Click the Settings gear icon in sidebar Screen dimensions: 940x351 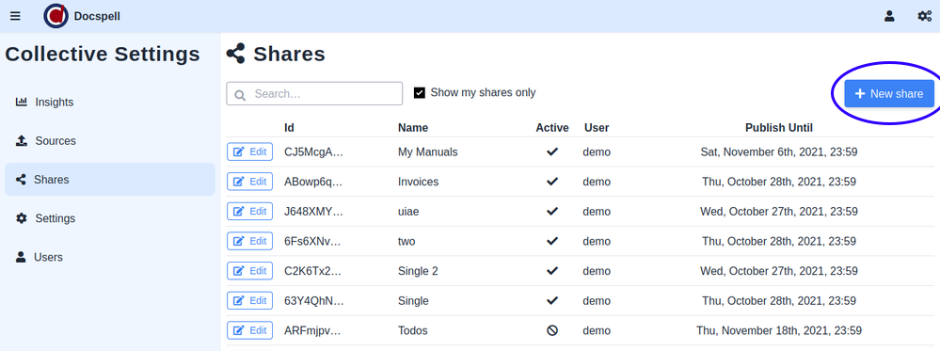click(x=21, y=218)
